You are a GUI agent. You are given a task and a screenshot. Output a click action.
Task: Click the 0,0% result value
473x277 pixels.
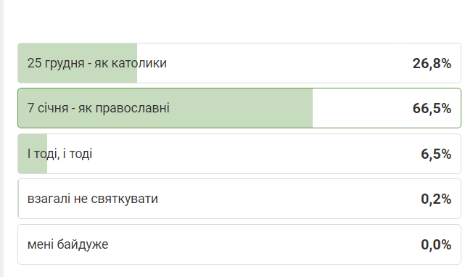tap(436, 244)
